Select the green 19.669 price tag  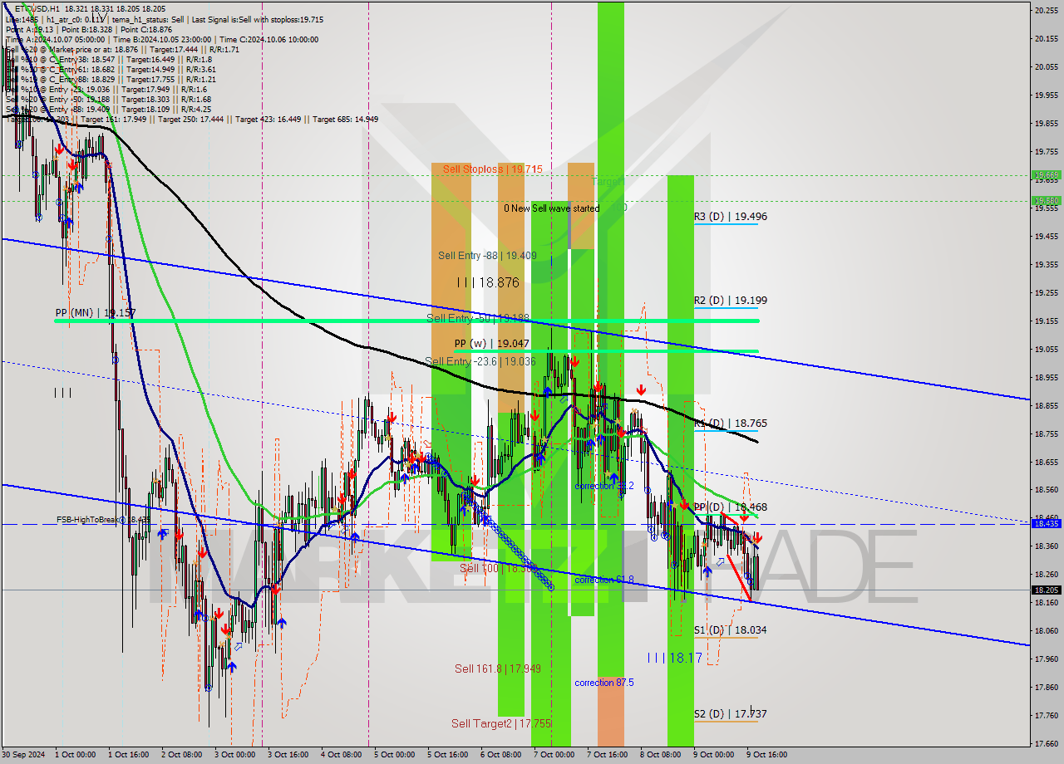pos(1045,175)
